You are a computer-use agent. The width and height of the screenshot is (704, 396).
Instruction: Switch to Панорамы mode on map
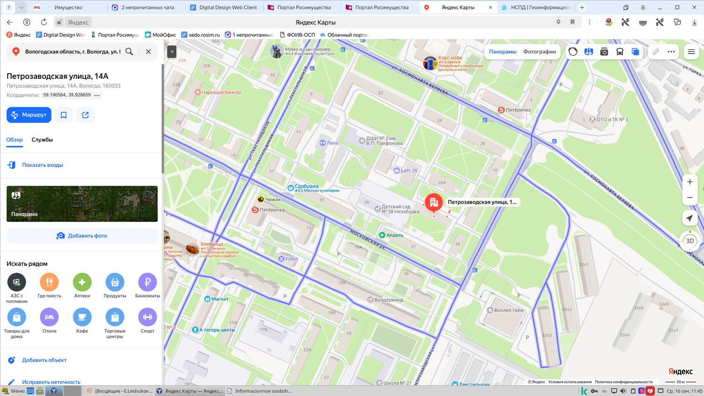[503, 52]
